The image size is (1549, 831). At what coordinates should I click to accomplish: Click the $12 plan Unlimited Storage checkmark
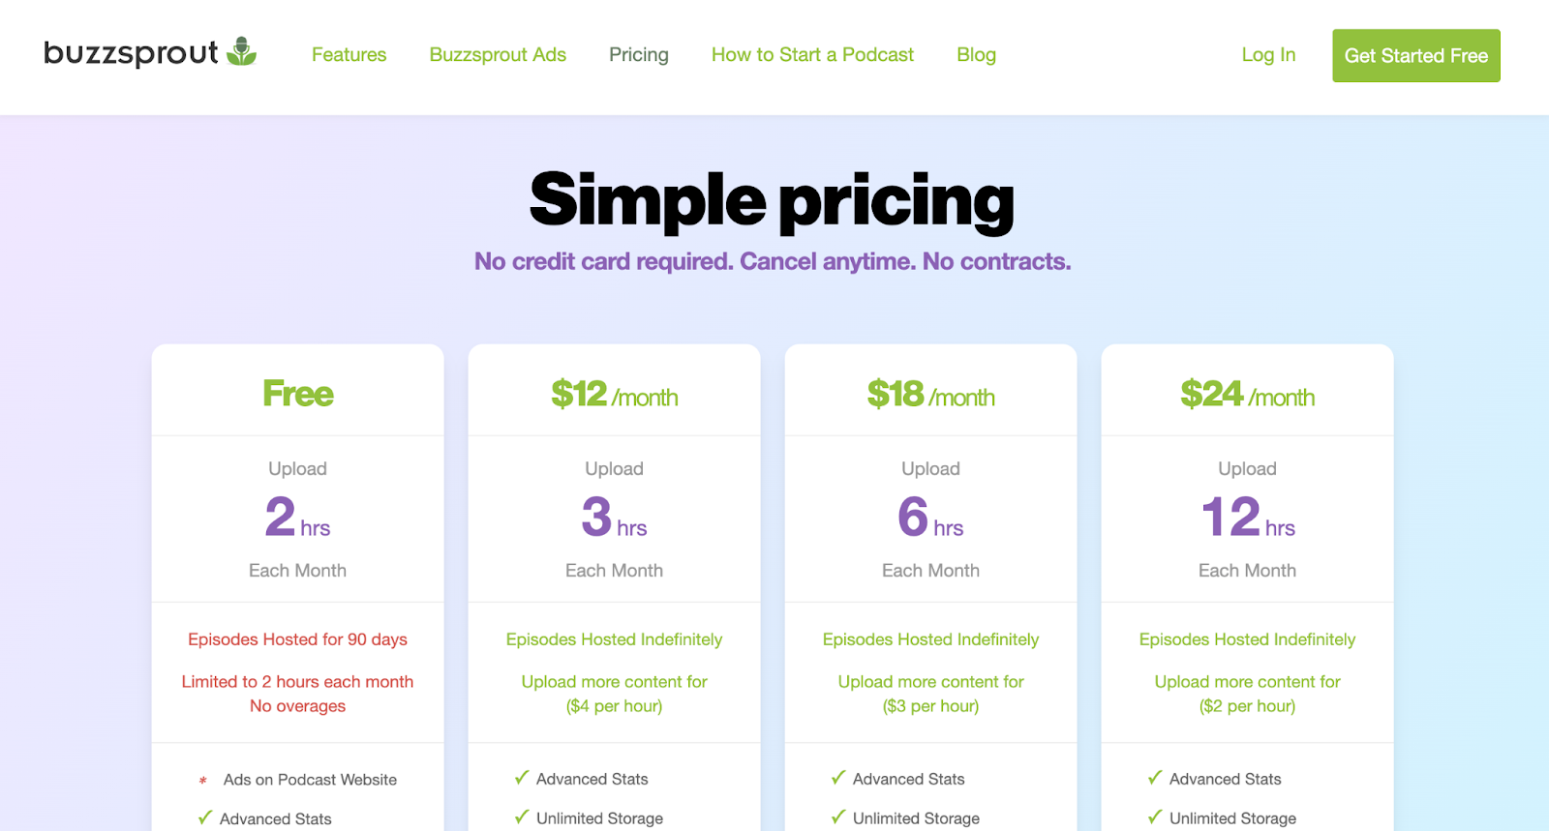tap(522, 817)
